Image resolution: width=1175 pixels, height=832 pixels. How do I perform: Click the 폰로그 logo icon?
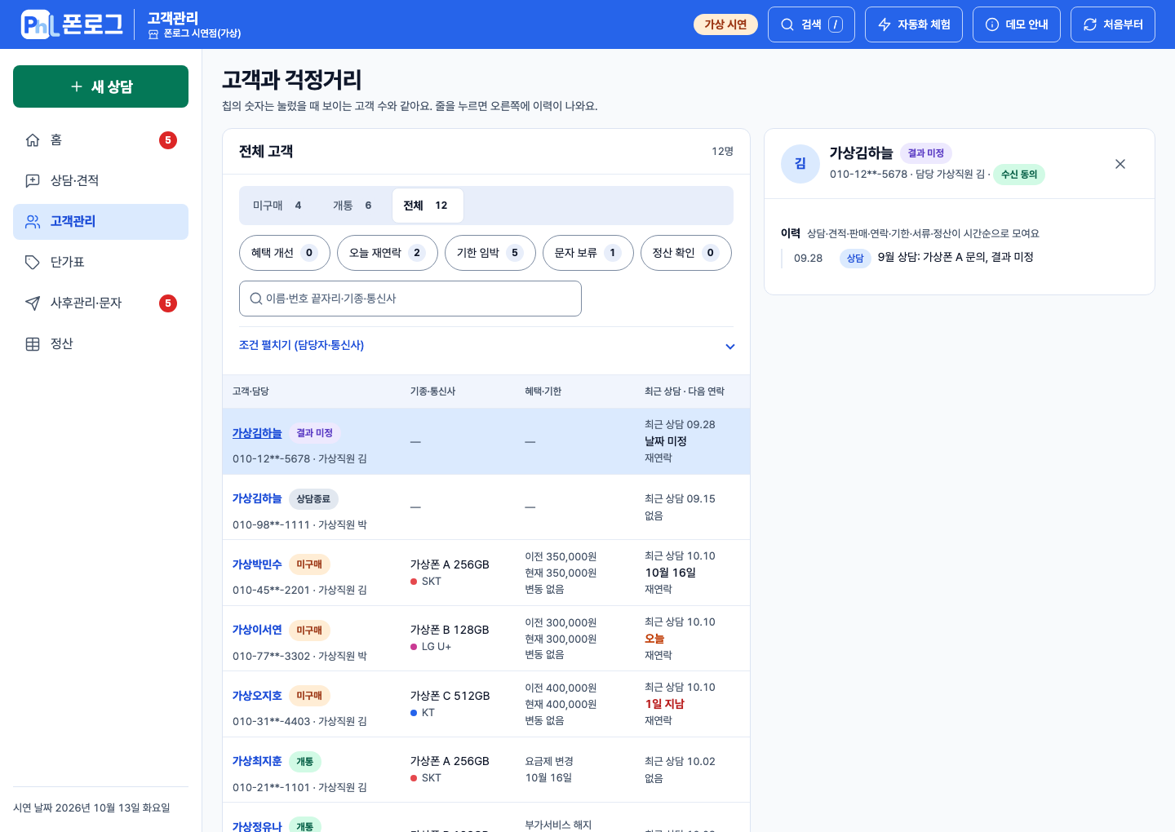40,24
